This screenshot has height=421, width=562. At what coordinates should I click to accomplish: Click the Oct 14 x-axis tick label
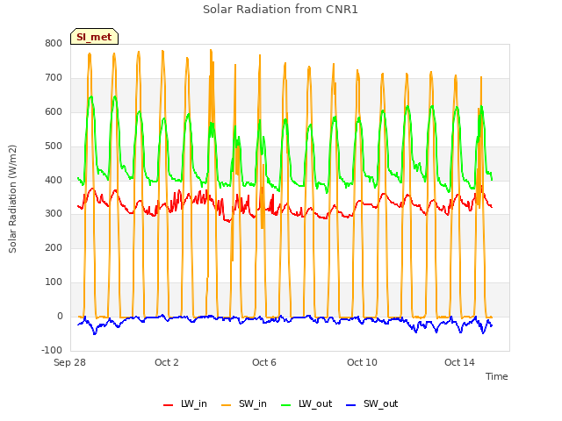coord(459,362)
